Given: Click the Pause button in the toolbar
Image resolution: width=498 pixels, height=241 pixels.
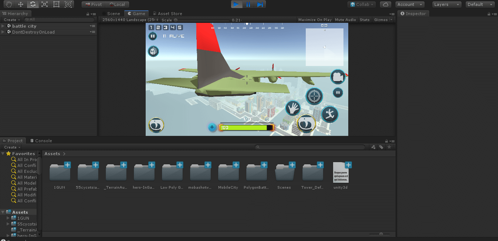Looking at the screenshot, I should coord(248,4).
